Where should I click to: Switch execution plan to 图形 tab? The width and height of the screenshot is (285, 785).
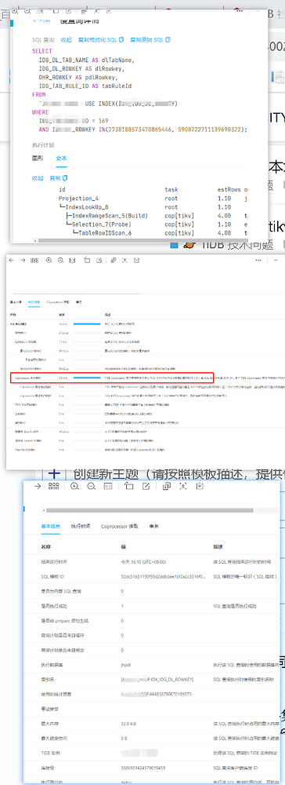[x=38, y=159]
